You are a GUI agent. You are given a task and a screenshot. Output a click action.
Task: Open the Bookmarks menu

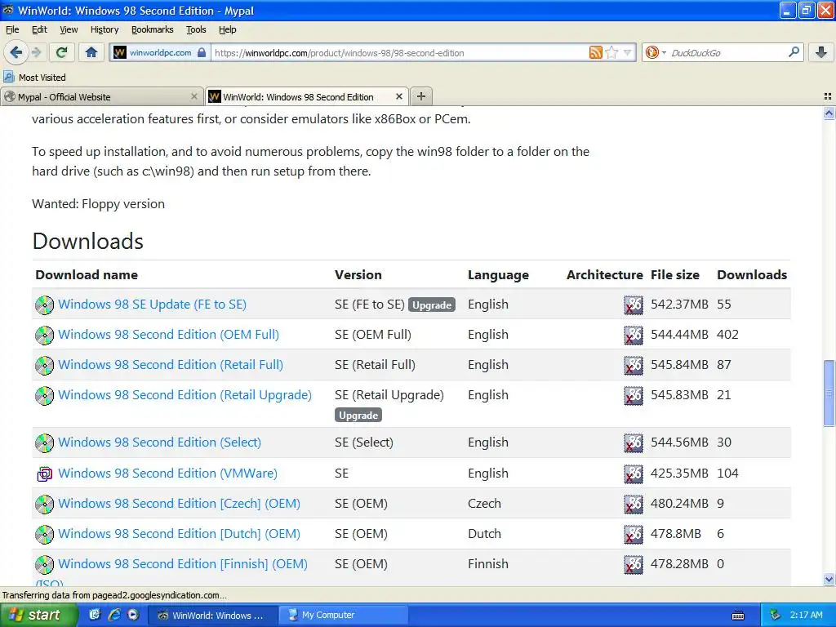pyautogui.click(x=153, y=29)
